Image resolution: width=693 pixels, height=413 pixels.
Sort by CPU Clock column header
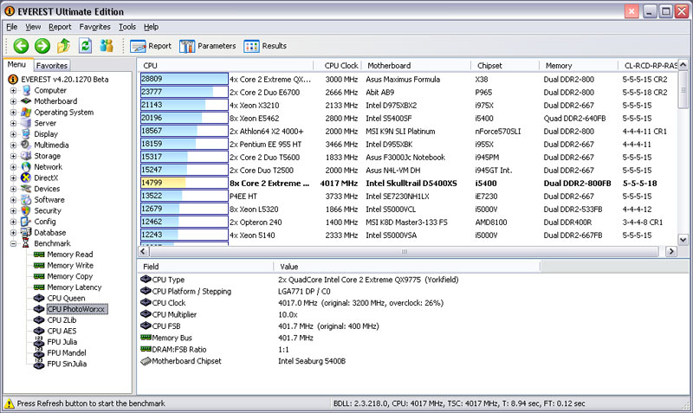337,66
